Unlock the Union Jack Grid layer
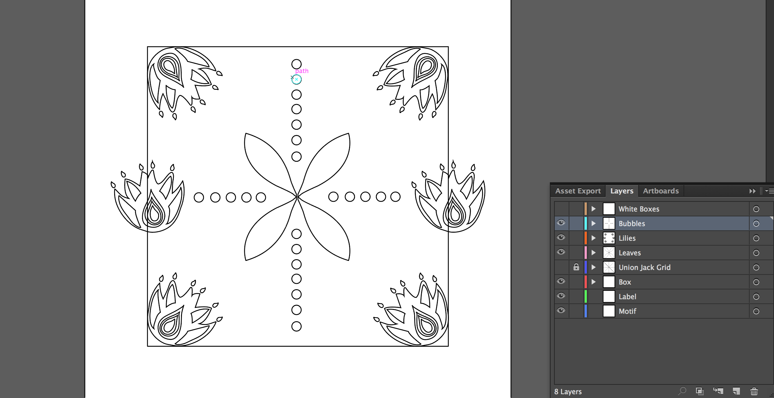774x398 pixels. pyautogui.click(x=576, y=267)
